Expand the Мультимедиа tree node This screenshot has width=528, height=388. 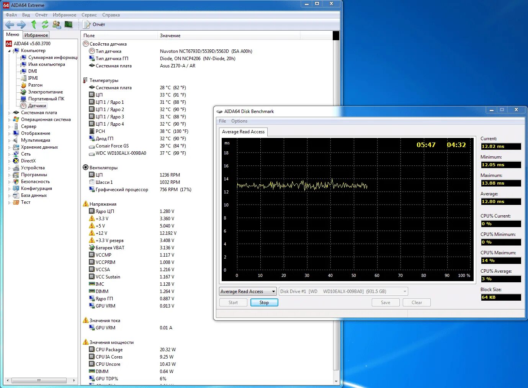[10, 141]
